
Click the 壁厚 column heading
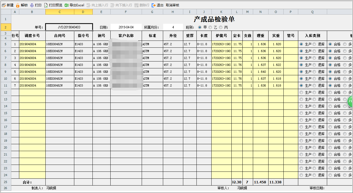coord(190,36)
